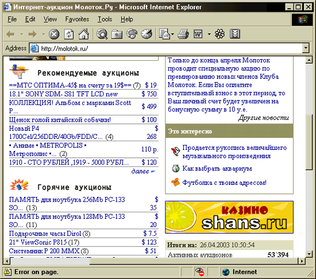Expand the Mail button dropdown arrow
This screenshot has height=279, width=316.
[x=172, y=34]
